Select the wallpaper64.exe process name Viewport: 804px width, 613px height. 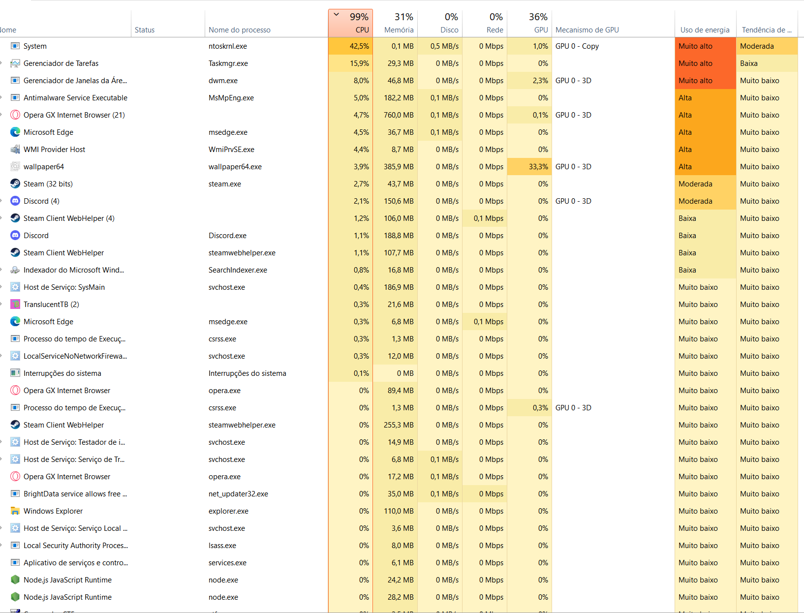[x=235, y=167]
